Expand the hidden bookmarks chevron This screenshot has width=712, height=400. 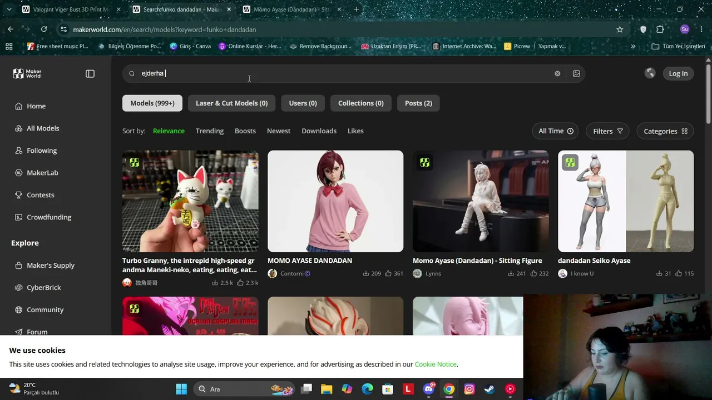(x=633, y=46)
